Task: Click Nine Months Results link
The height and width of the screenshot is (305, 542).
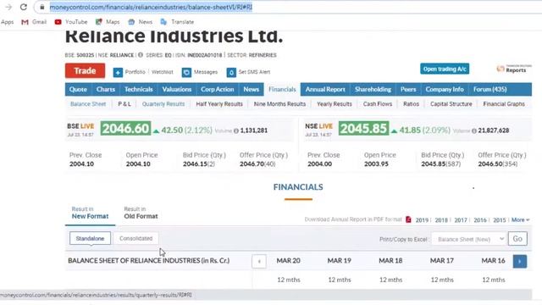Action: 279,104
